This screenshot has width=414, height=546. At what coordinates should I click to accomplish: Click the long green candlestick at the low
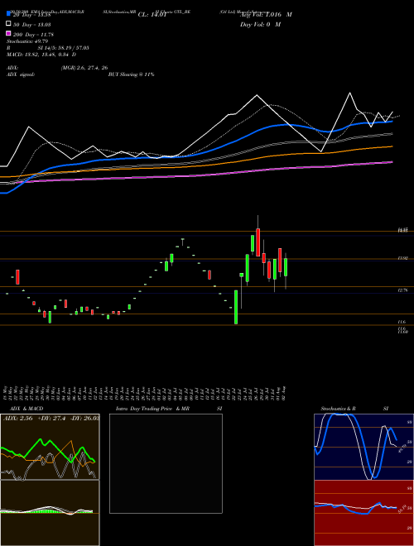(236, 307)
